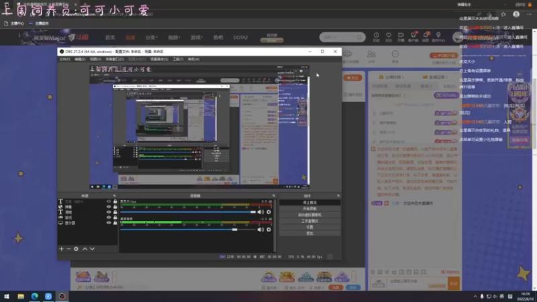The height and width of the screenshot is (302, 537).
Task: Go to 首页 on Douyu navigation
Action: point(110,38)
